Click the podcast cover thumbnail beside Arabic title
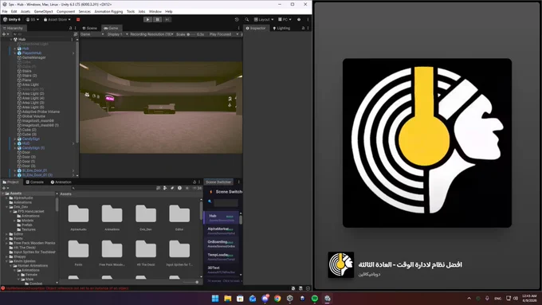This screenshot has width=542, height=305. pyautogui.click(x=341, y=265)
